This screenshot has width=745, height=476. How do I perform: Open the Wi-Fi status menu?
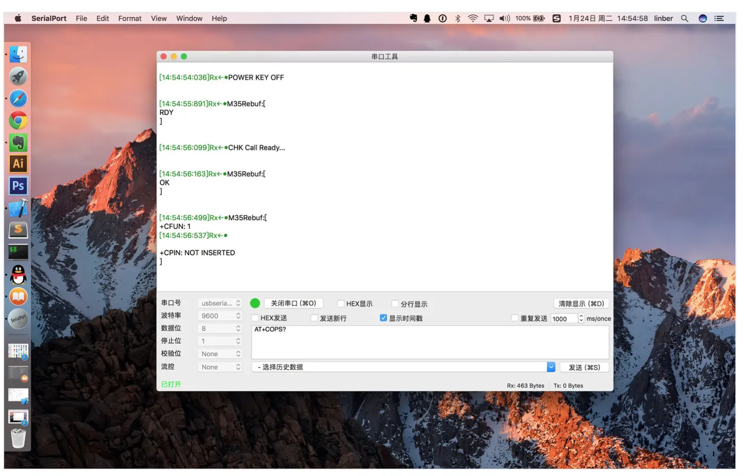473,18
